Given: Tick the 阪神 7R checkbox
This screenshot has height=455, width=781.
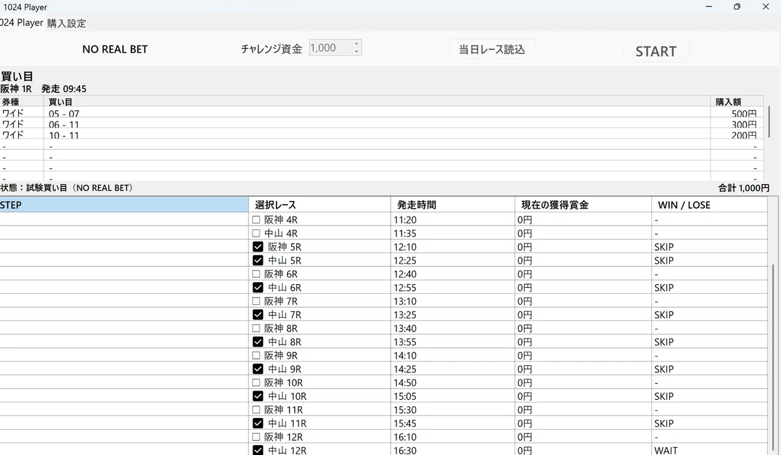Looking at the screenshot, I should click(256, 302).
